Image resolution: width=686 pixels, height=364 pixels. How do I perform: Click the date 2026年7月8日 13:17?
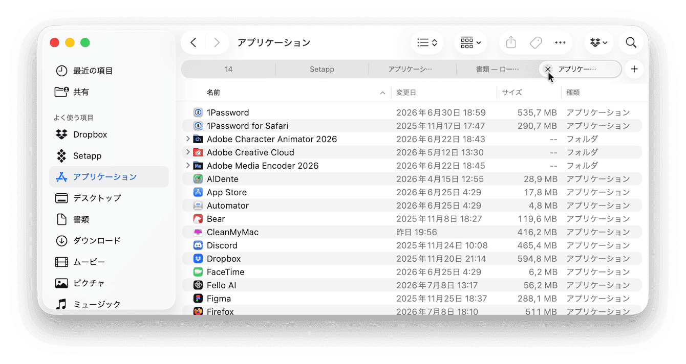point(437,285)
